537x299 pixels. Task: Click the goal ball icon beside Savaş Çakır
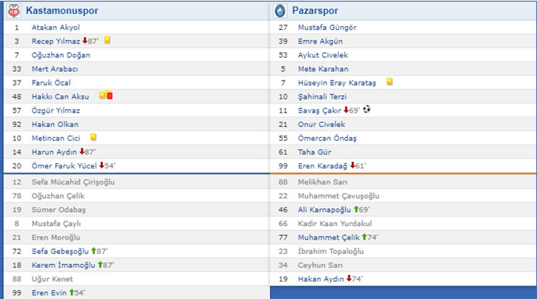pyautogui.click(x=366, y=110)
